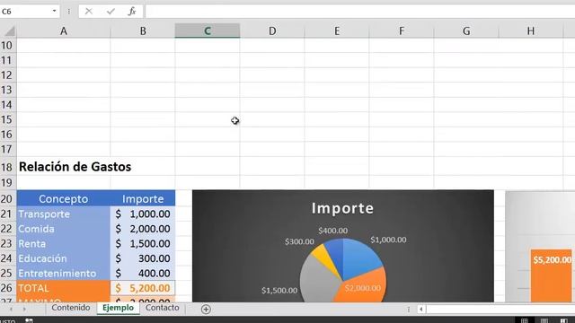Screen dimensions: 575x323
Task: Select the 'Renta' cell
Action: [x=64, y=243]
